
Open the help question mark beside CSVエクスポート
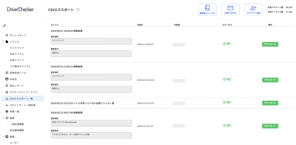click(78, 10)
